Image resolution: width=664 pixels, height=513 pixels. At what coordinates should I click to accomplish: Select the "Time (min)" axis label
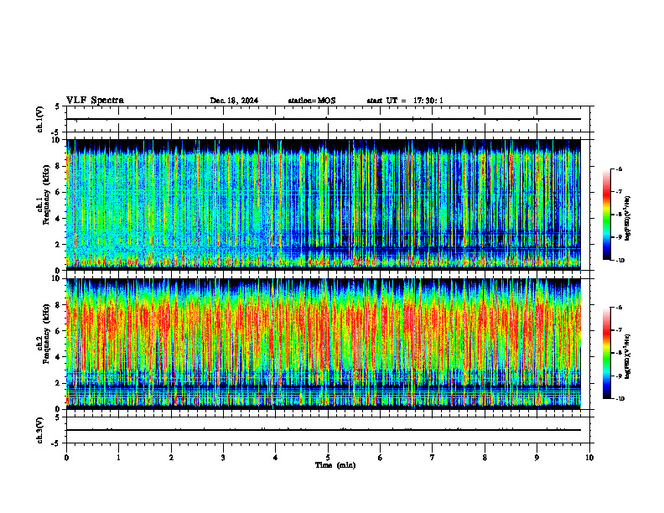(335, 465)
